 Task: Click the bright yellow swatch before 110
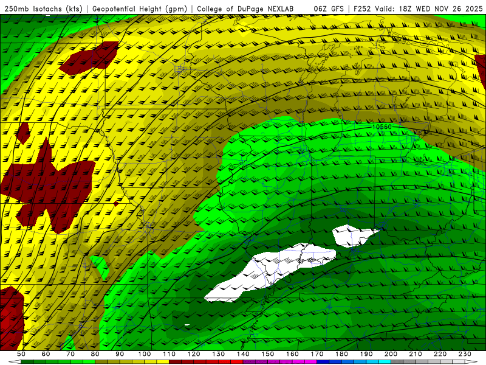click(x=163, y=362)
